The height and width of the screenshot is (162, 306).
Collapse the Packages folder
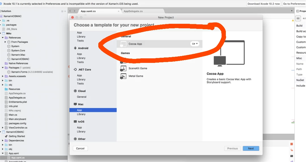point(3,68)
